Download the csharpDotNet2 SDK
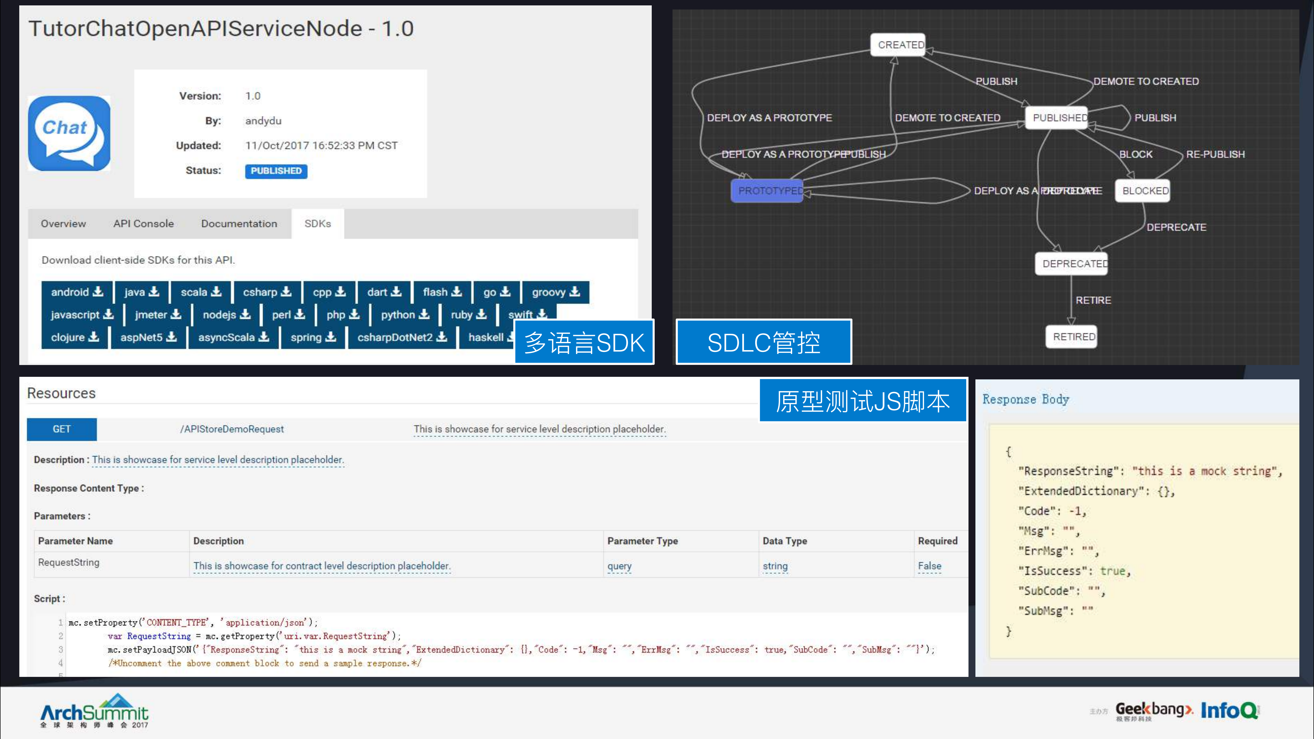The height and width of the screenshot is (739, 1314). click(401, 337)
